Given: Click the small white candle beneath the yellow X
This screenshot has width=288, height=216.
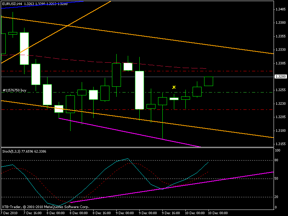Looking at the screenshot, I should [x=174, y=99].
